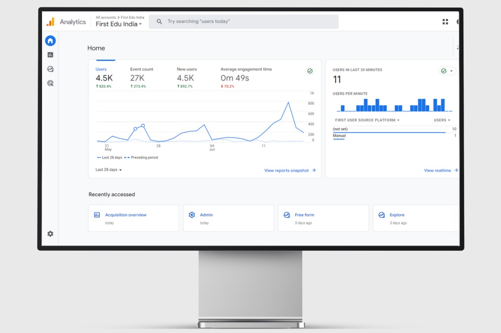Image resolution: width=501 pixels, height=333 pixels.
Task: Open the Admin gear icon at sidebar bottom
Action: [50, 233]
